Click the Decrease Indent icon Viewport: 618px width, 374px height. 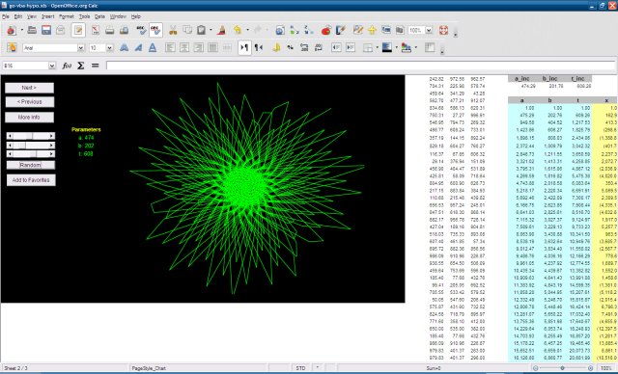pos(336,47)
